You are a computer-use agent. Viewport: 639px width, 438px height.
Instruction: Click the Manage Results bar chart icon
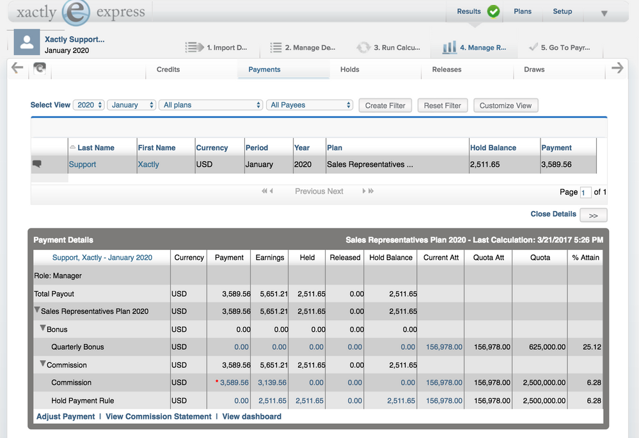coord(450,47)
